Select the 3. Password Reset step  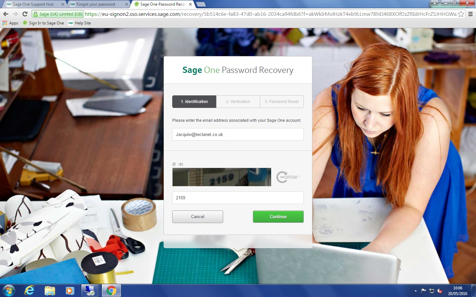click(282, 102)
